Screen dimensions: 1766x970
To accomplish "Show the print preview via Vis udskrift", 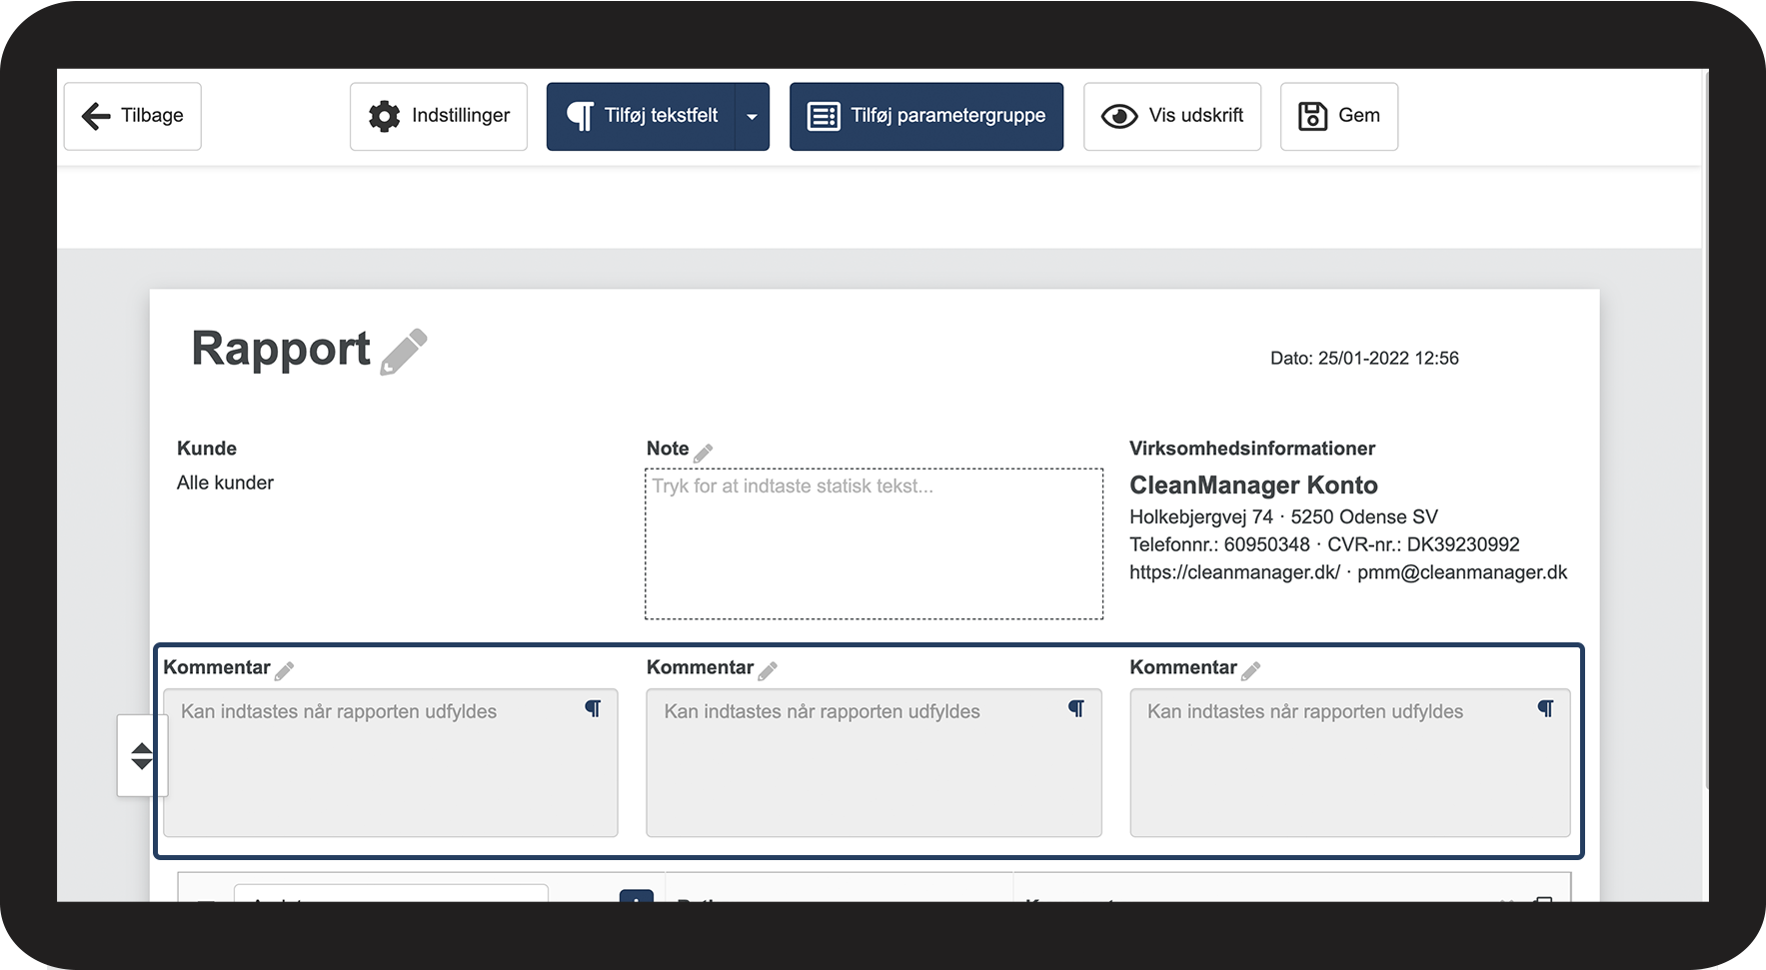I will tap(1171, 116).
